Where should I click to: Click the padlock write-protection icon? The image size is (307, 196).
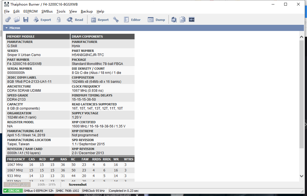point(59,20)
